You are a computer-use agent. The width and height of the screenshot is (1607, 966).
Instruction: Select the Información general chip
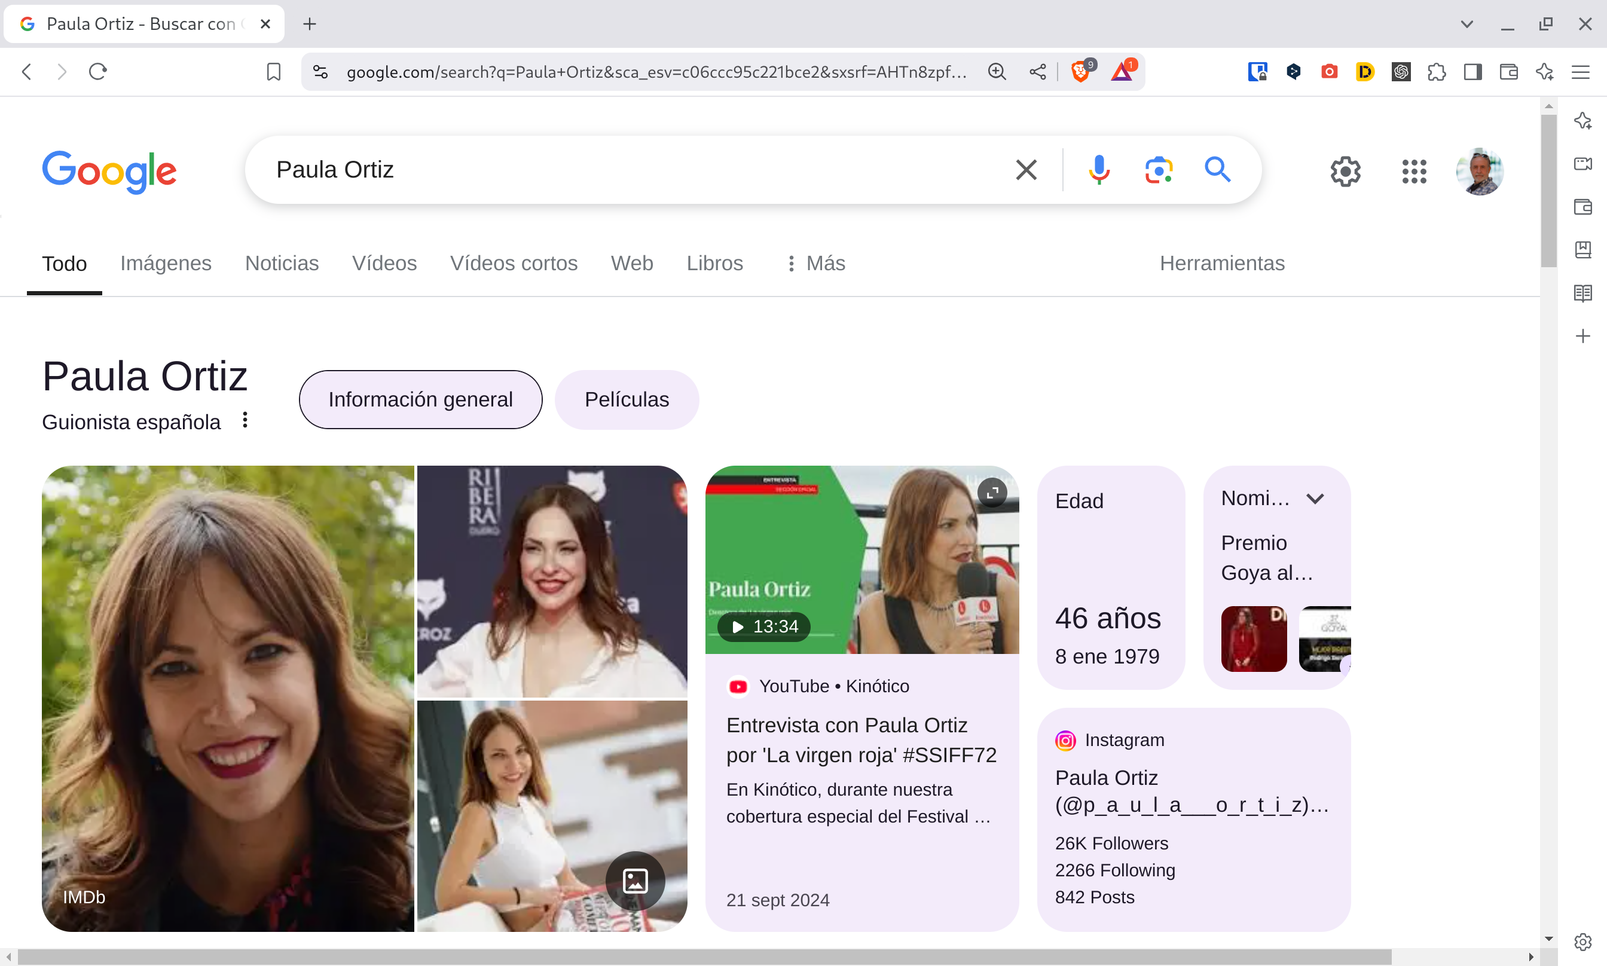point(420,399)
